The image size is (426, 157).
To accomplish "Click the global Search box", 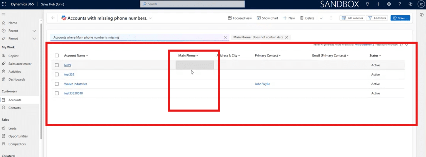I will 192,4.
